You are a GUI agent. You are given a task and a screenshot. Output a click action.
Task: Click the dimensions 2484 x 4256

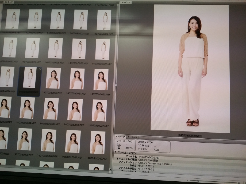coord(145,142)
